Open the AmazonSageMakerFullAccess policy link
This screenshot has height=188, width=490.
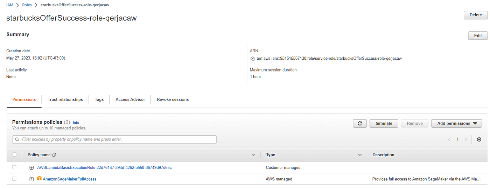click(70, 179)
